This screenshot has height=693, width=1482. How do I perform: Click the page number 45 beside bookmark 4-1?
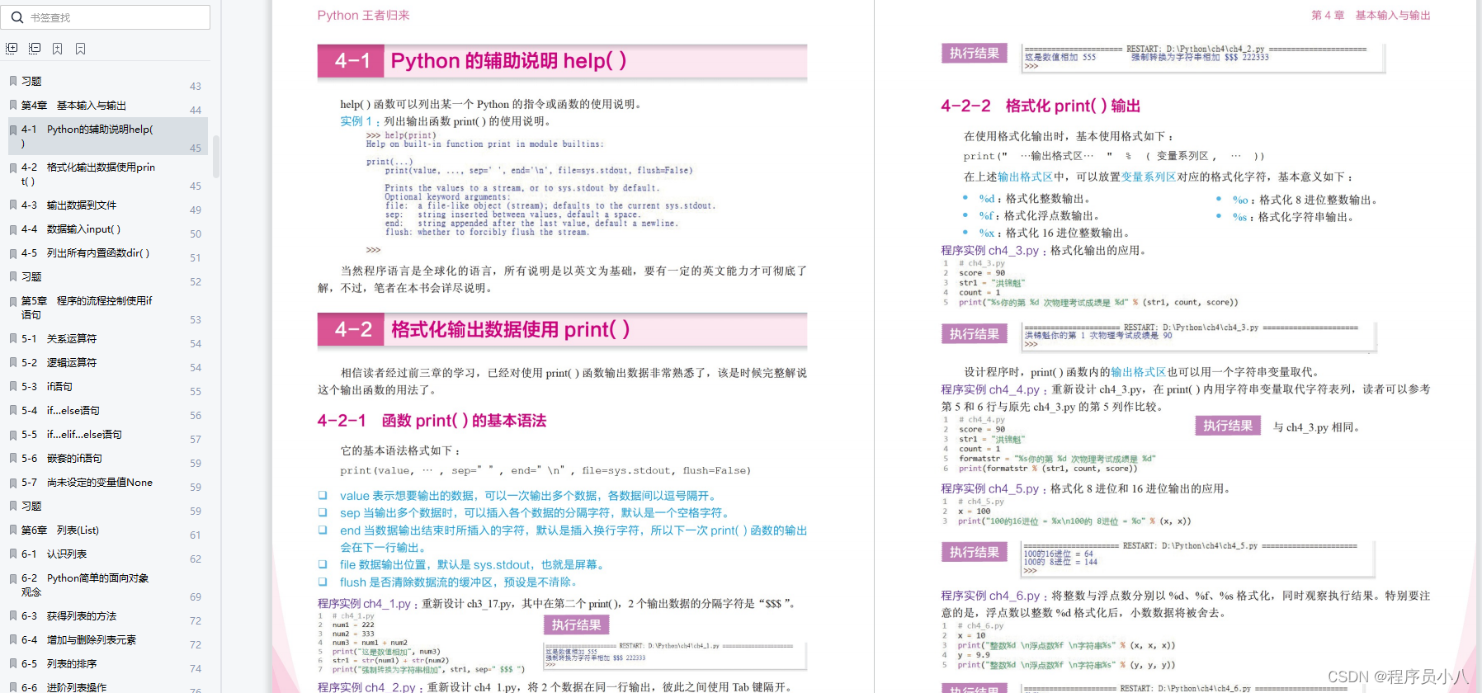[196, 148]
